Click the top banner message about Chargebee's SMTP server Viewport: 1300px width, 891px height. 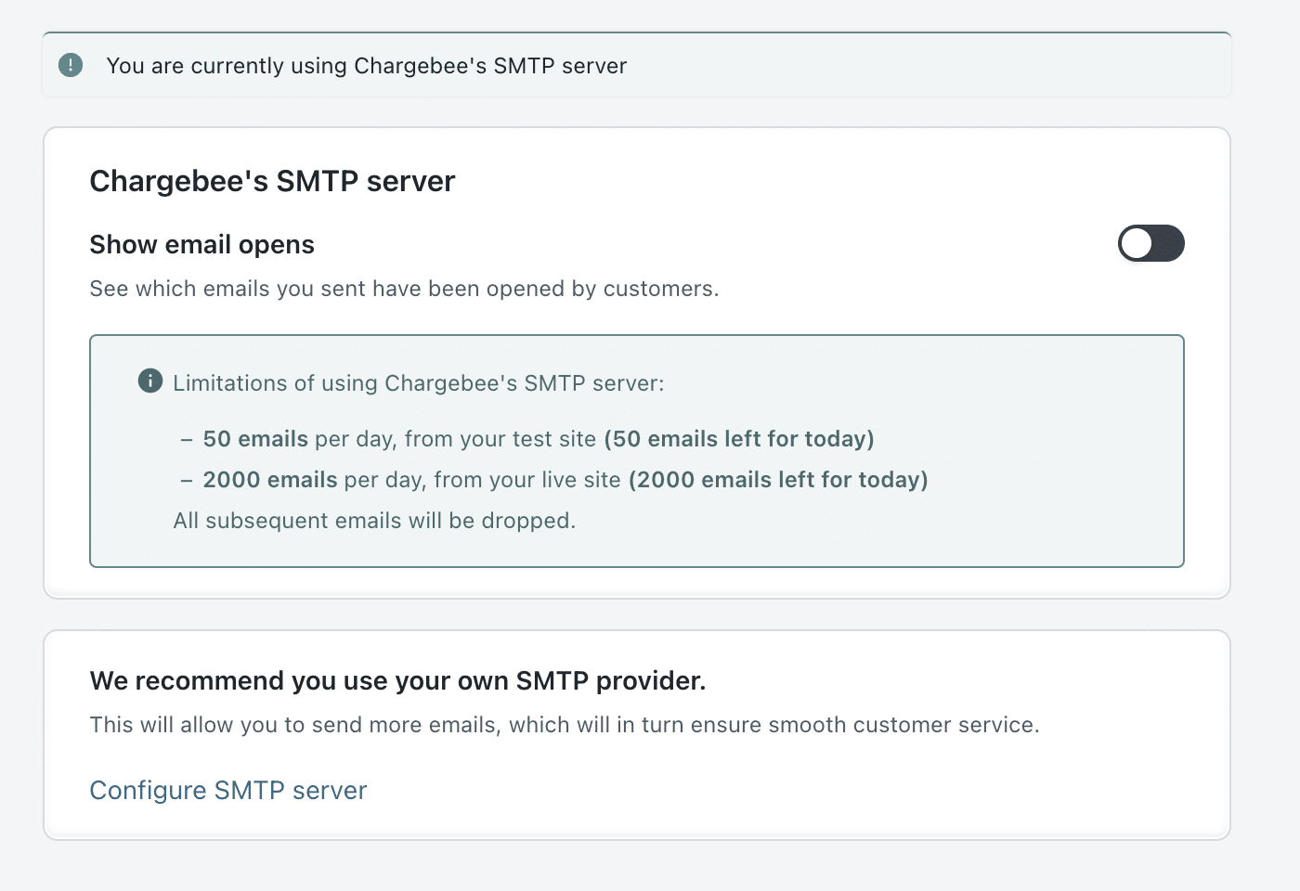[x=368, y=65]
